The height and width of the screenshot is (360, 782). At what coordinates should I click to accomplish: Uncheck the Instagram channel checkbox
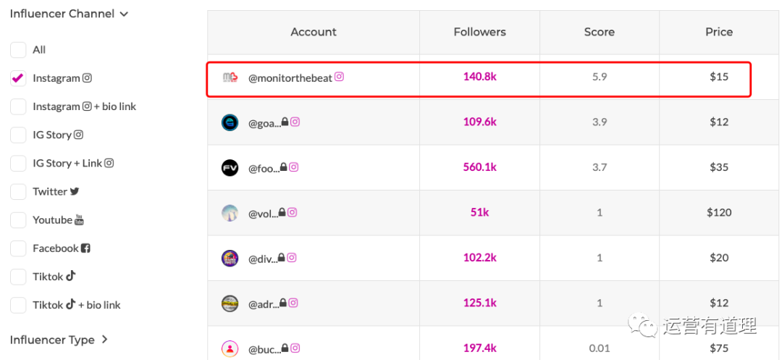[x=18, y=78]
